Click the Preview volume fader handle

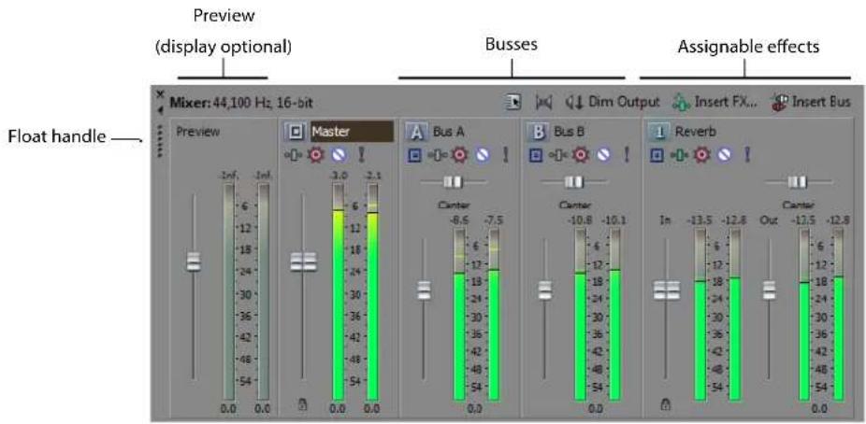194,261
